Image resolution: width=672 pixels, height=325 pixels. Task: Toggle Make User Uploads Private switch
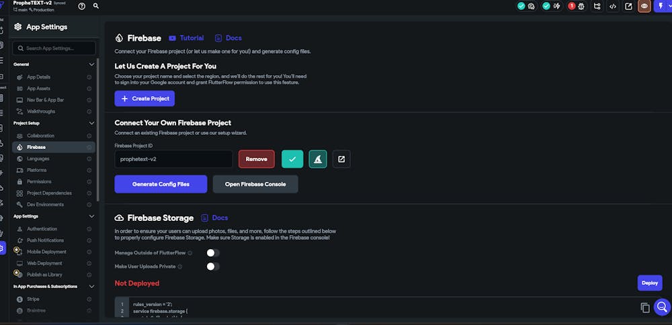click(x=213, y=267)
